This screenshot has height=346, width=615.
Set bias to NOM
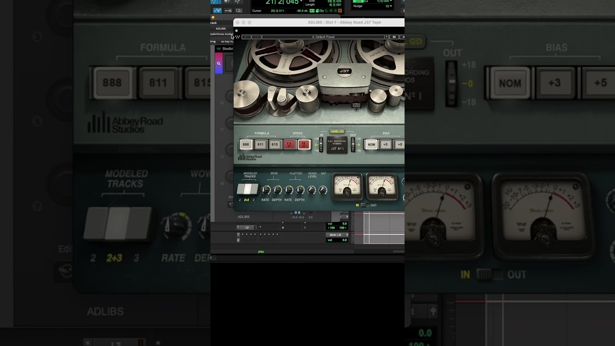(371, 145)
